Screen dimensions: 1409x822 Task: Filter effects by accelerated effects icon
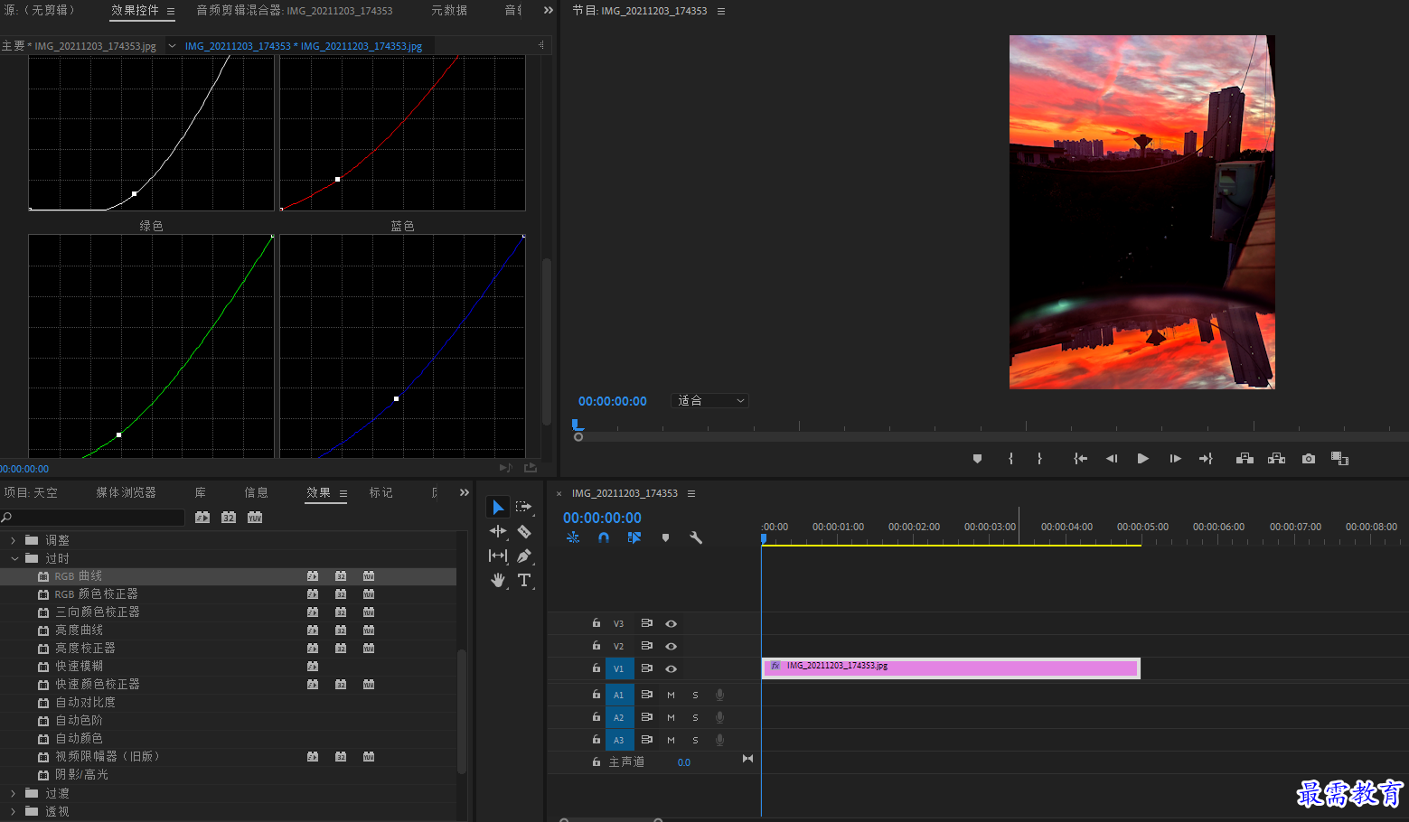(x=202, y=518)
